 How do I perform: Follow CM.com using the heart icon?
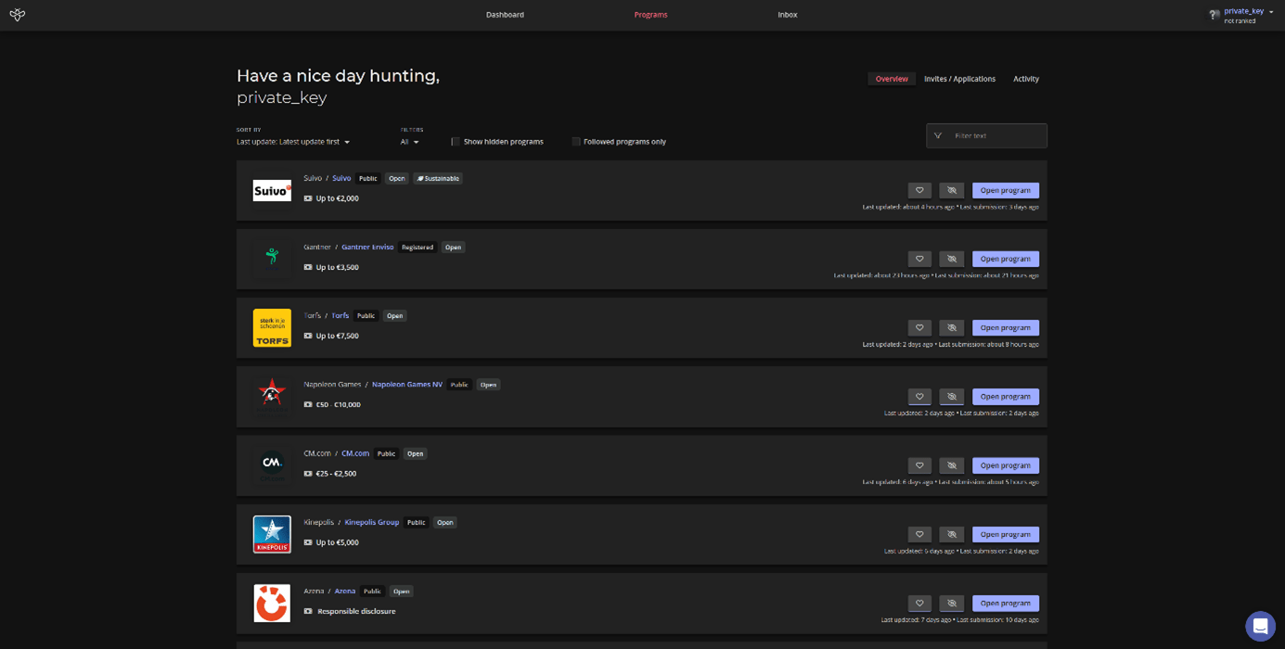pos(919,465)
